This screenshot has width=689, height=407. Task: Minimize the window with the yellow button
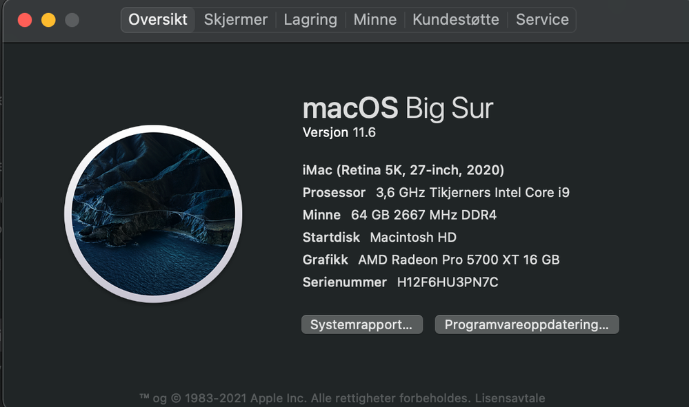click(x=48, y=20)
